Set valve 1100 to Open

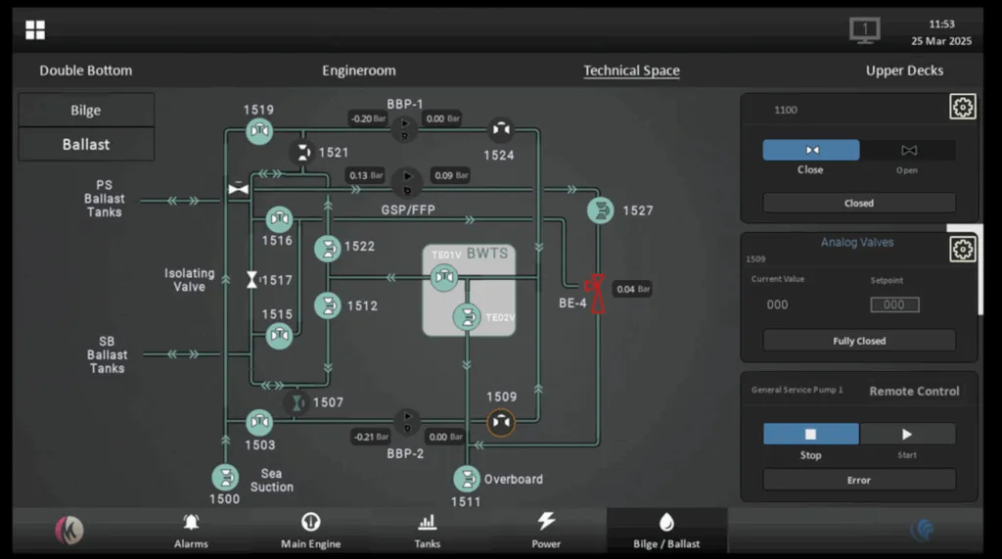[908, 150]
